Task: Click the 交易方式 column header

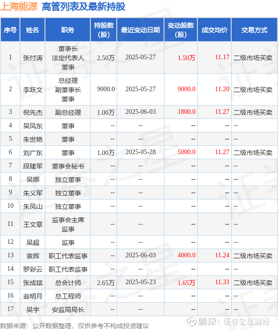Action: pos(254,30)
